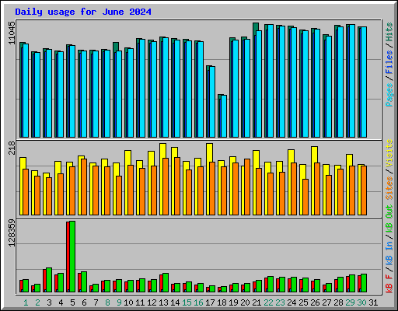Click day 20 on the date axis
398x311 pixels.
pos(245,302)
